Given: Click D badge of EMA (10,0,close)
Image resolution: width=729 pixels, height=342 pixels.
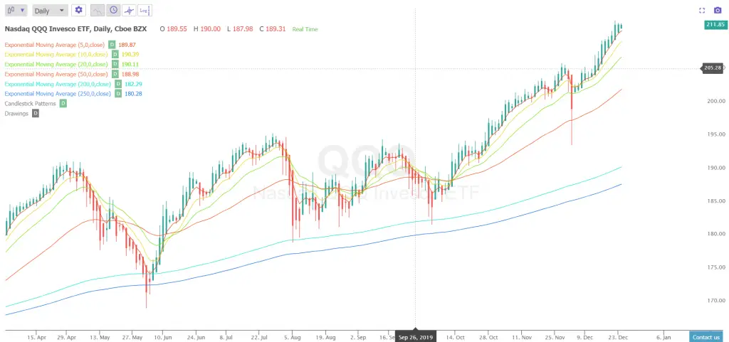Looking at the screenshot, I should click(x=115, y=54).
